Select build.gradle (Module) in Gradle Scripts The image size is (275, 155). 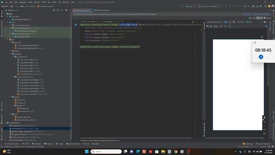(x=24, y=128)
